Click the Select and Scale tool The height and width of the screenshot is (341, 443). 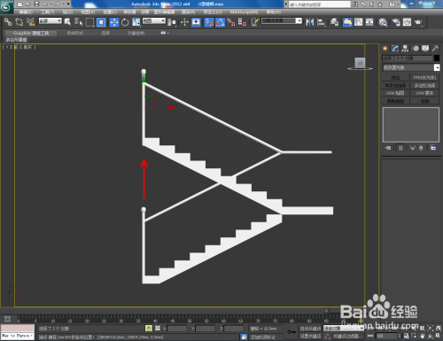[x=136, y=22]
